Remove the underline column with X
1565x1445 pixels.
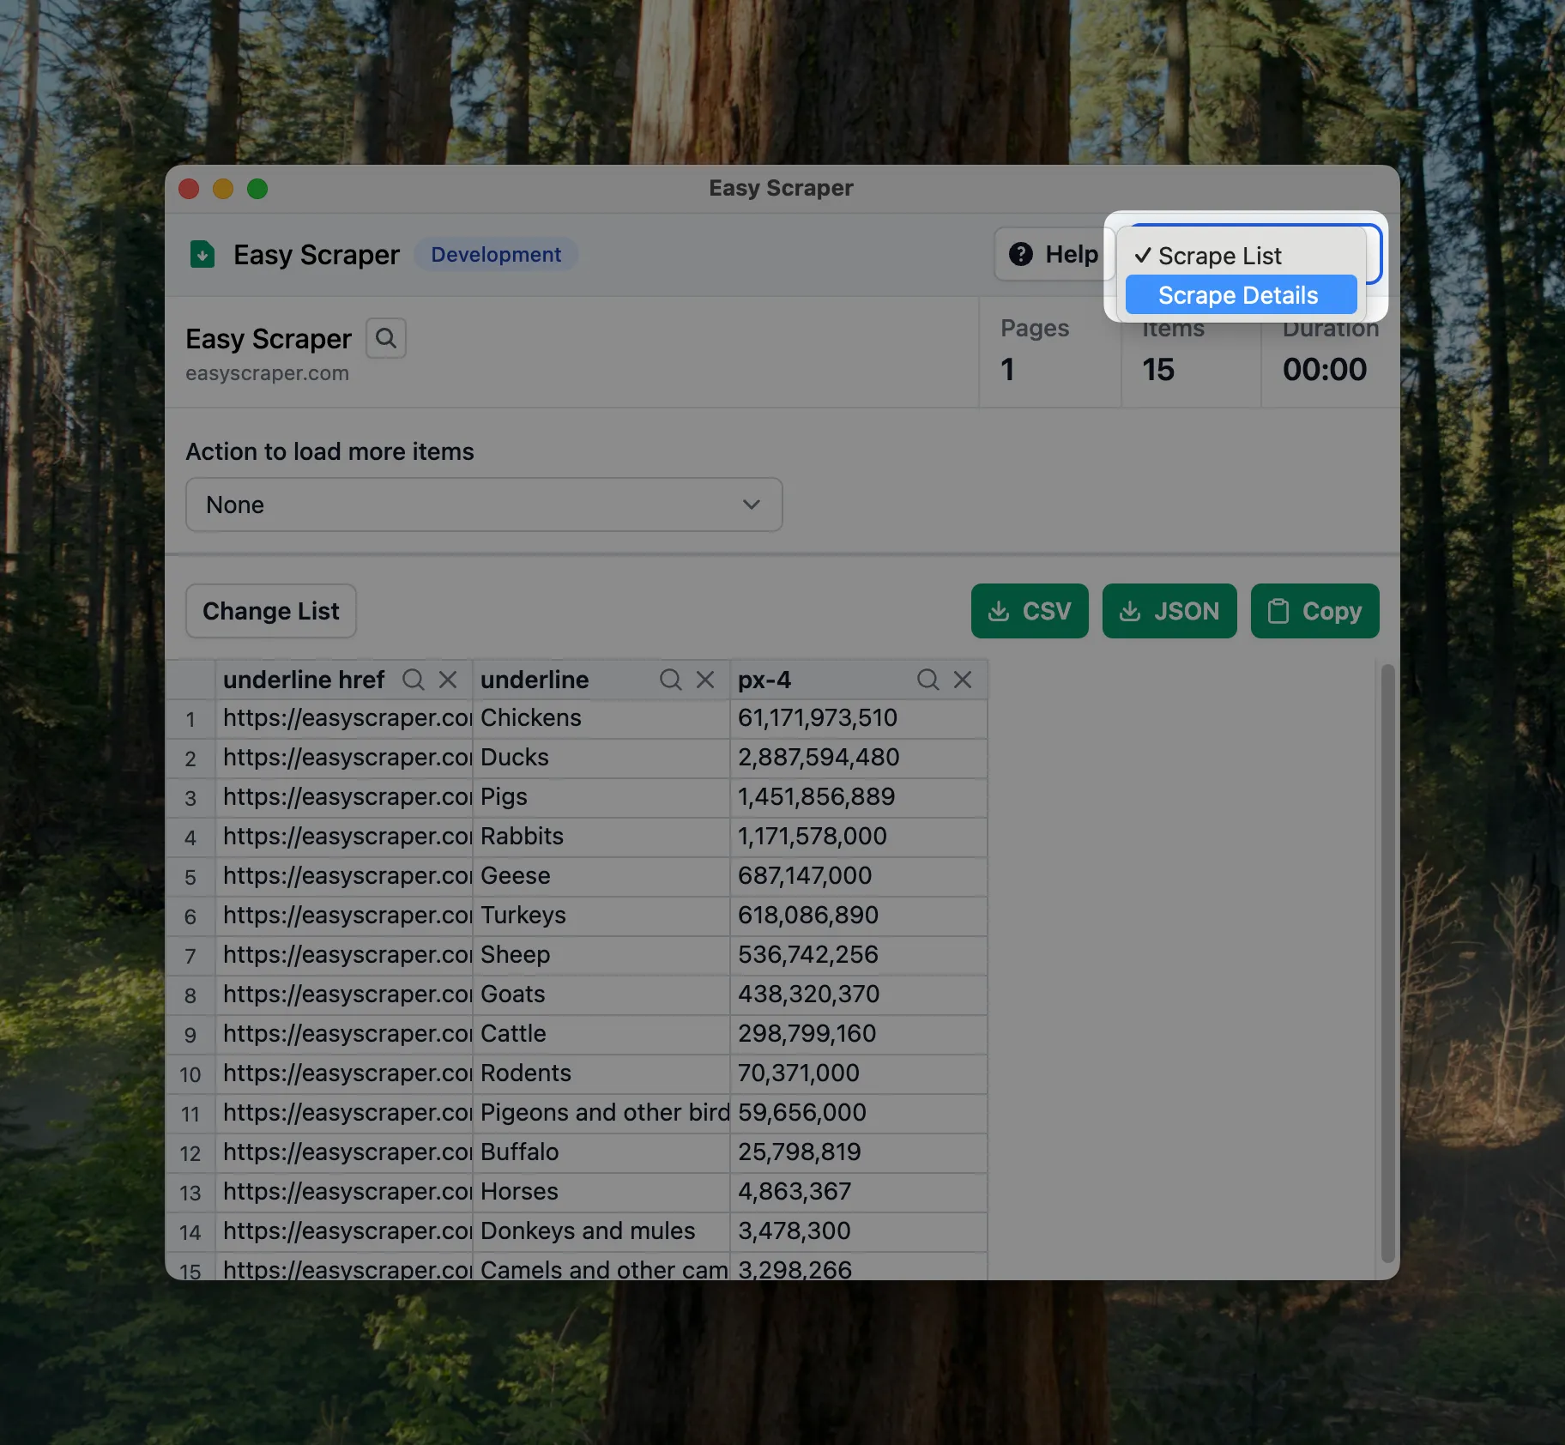705,680
